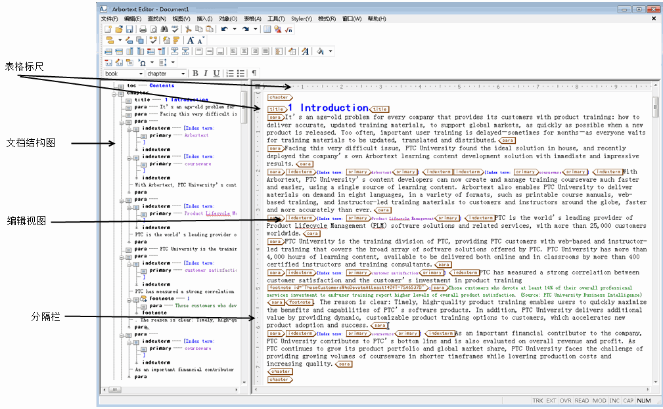
Task: Toggle the OVR overtype indicator
Action: [x=565, y=400]
